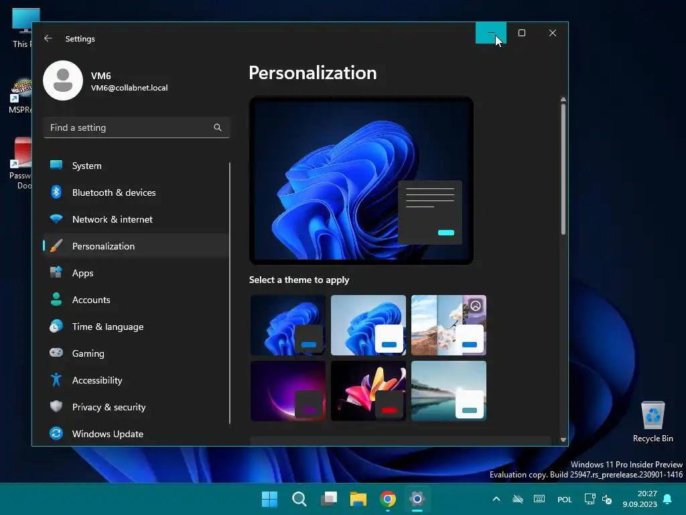Viewport: 686px width, 515px height.
Task: Click the OneDrive cloud tray icon
Action: click(x=518, y=499)
